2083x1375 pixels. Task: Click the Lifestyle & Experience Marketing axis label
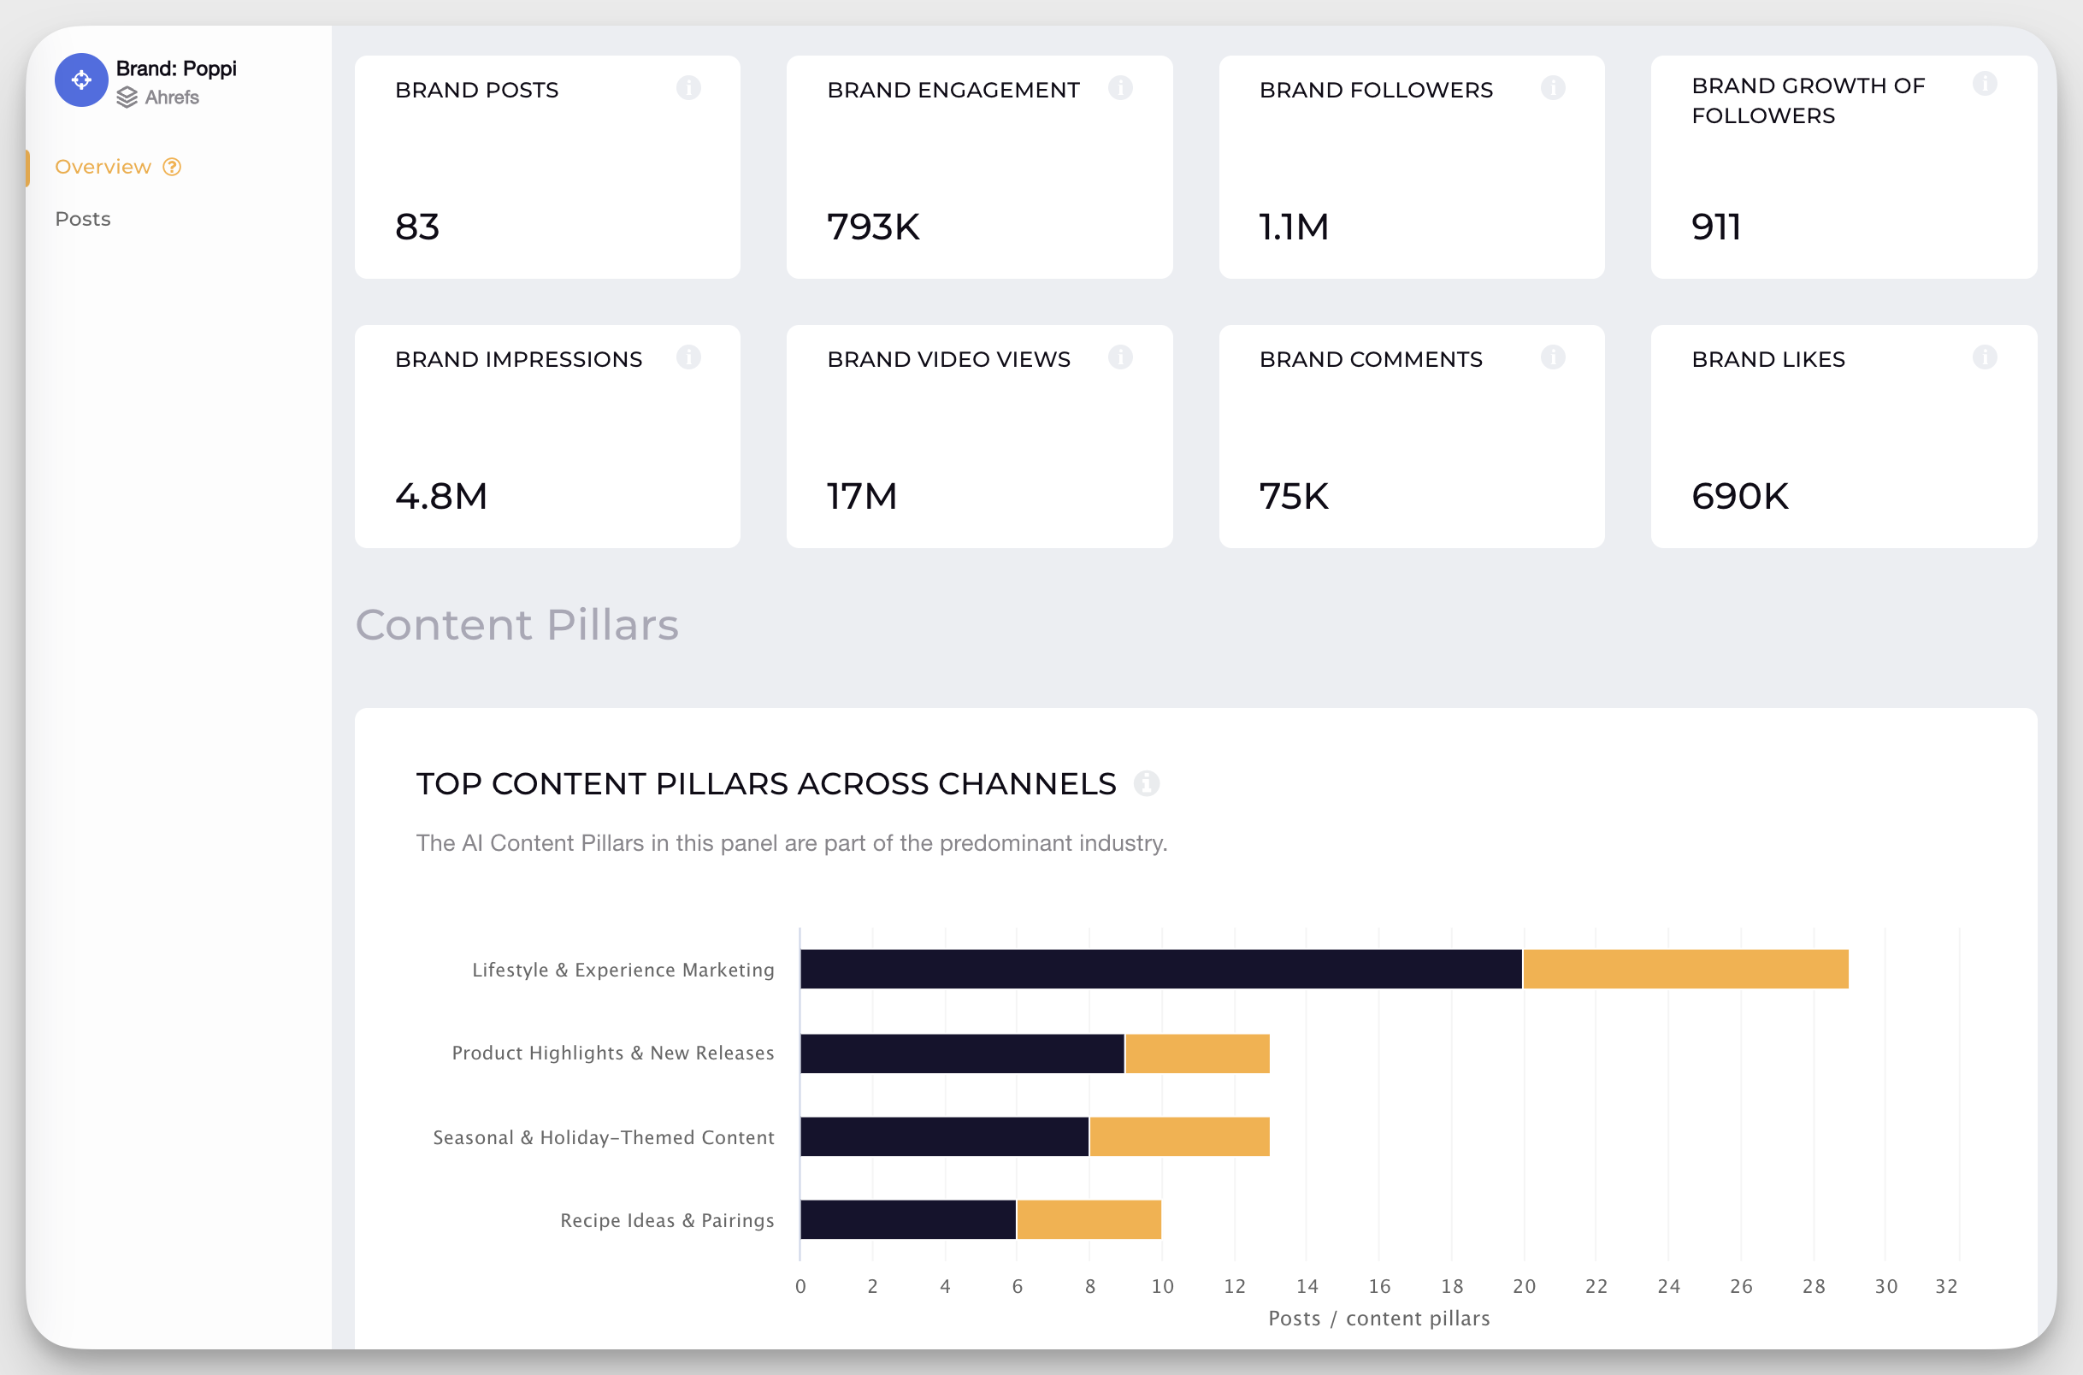pos(623,970)
